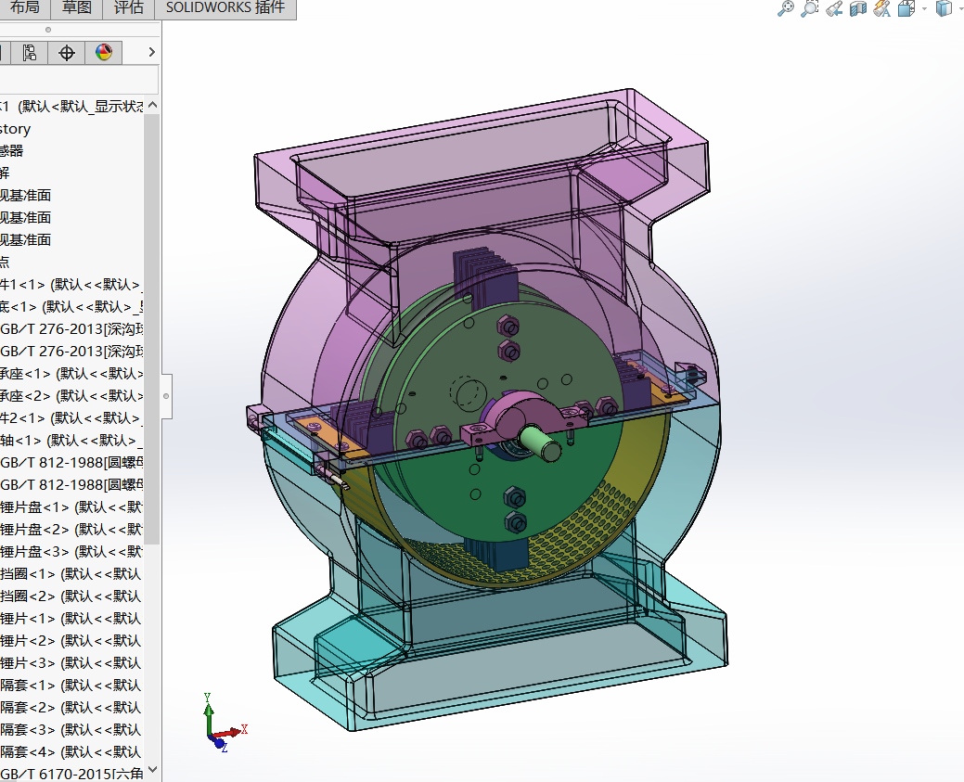Image resolution: width=964 pixels, height=782 pixels.
Task: Click the Previous View icon
Action: point(834,8)
